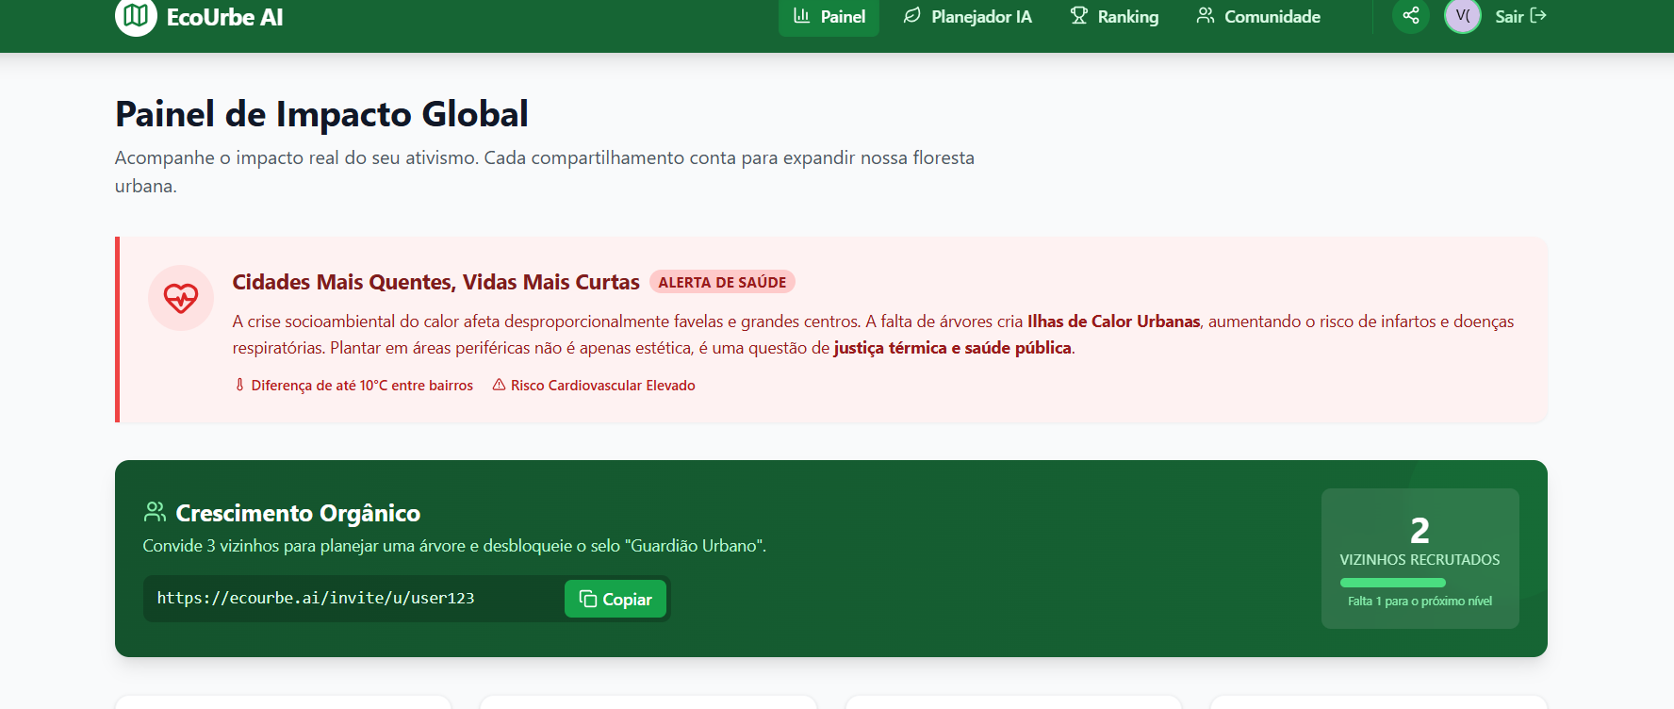
Task: Switch to the Planejador IA tab
Action: [x=967, y=17]
